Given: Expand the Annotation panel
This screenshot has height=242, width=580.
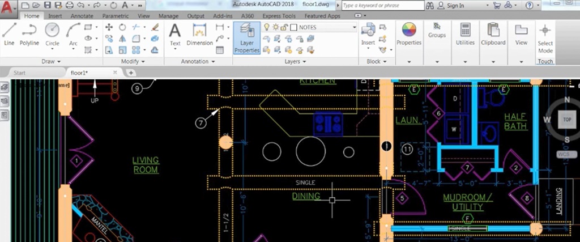Looking at the screenshot, I should (198, 61).
